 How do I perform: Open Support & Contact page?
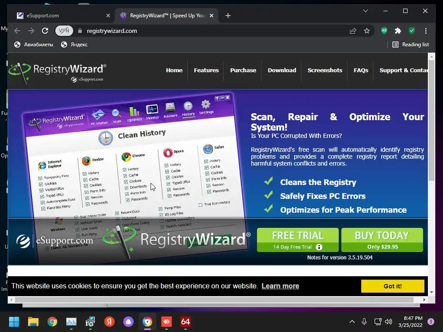tap(404, 70)
